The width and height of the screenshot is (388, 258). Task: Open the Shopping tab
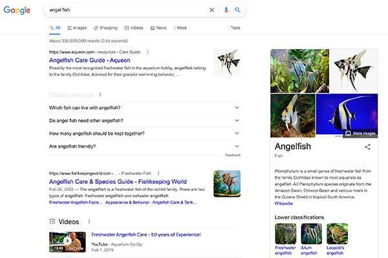[x=105, y=28]
